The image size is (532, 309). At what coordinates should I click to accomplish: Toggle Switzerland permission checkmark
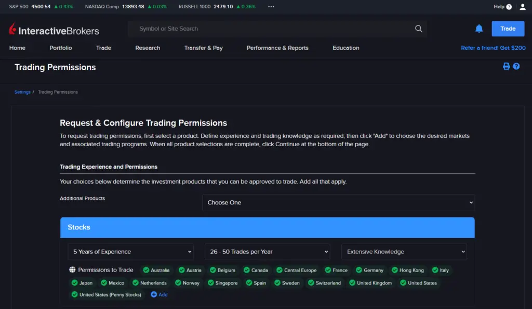point(311,282)
